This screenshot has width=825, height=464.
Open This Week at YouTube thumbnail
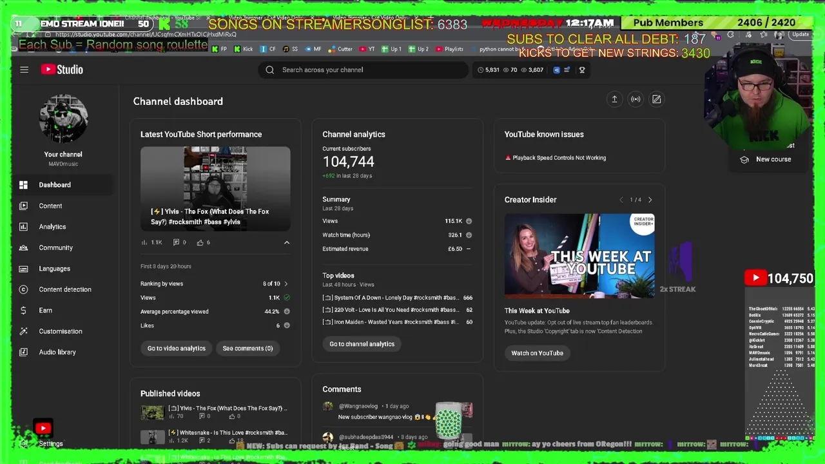point(579,256)
